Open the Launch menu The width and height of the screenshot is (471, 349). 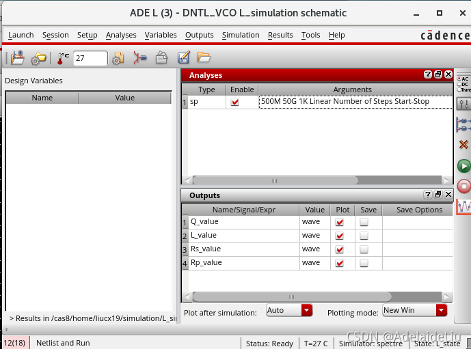pyautogui.click(x=21, y=35)
